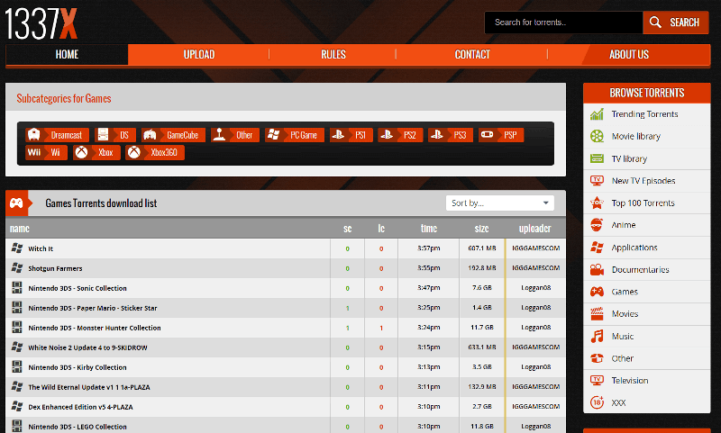The height and width of the screenshot is (433, 721).
Task: Open Top 100 Torrents link
Action: click(643, 203)
